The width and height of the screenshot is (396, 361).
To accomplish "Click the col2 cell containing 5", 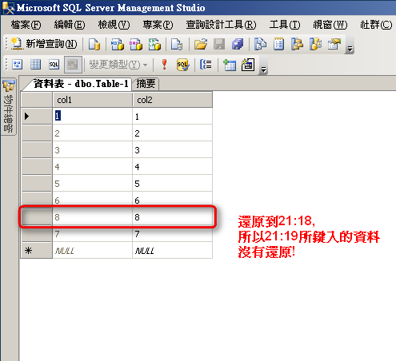I will (x=172, y=184).
